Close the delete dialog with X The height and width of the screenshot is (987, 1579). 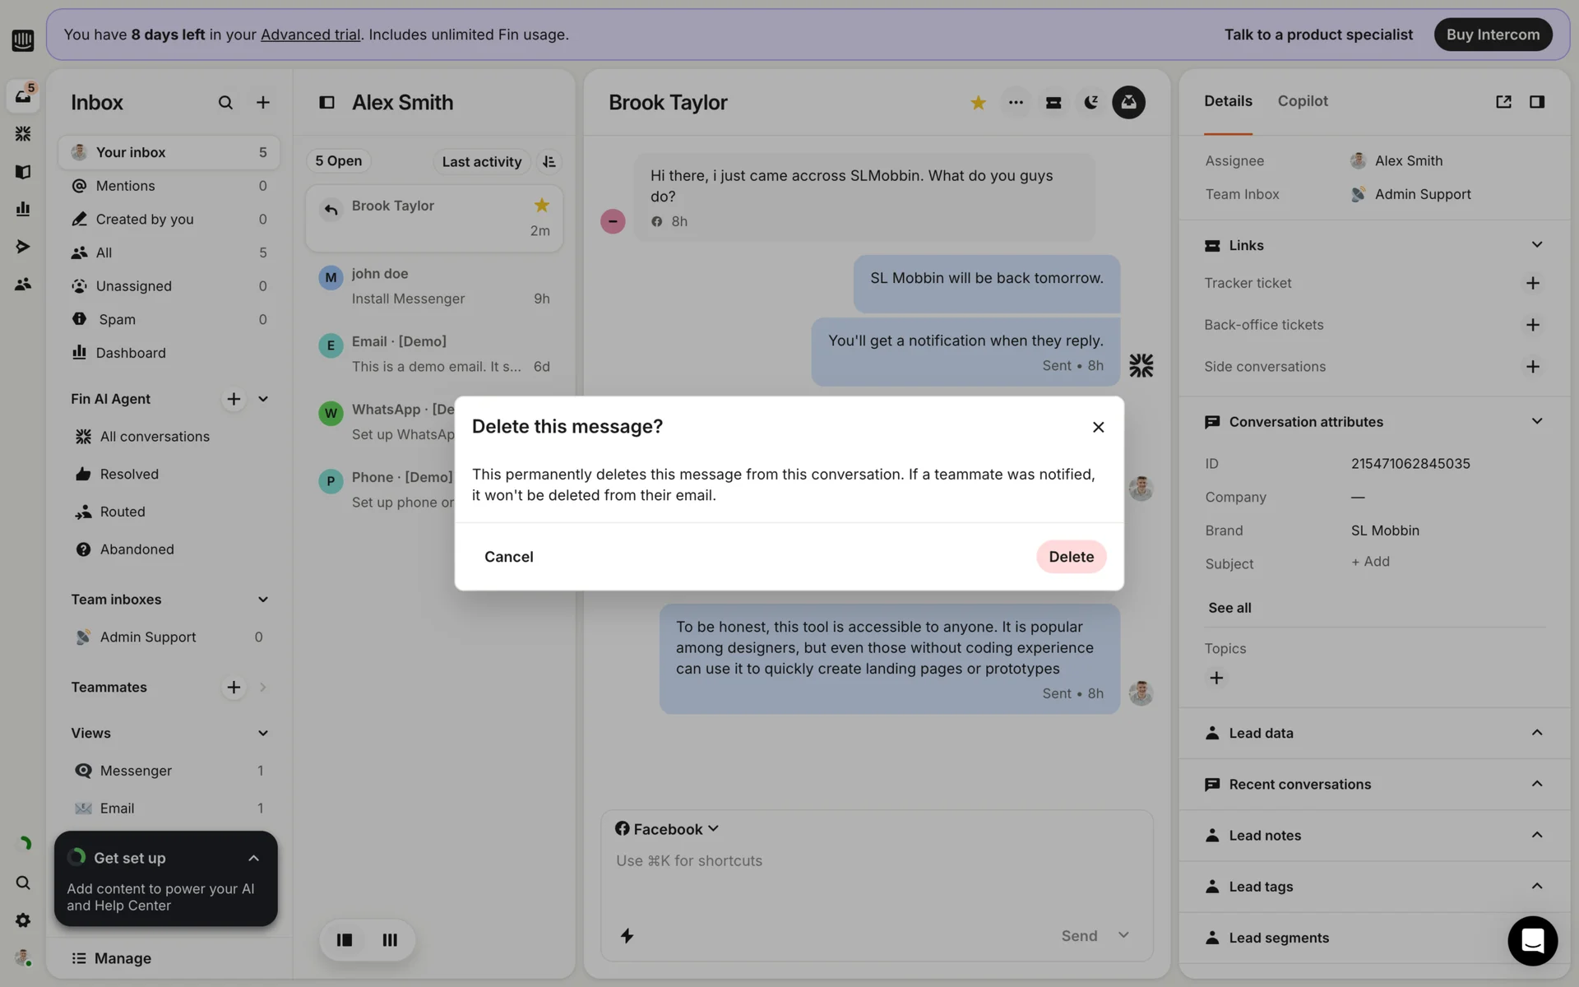(1098, 427)
